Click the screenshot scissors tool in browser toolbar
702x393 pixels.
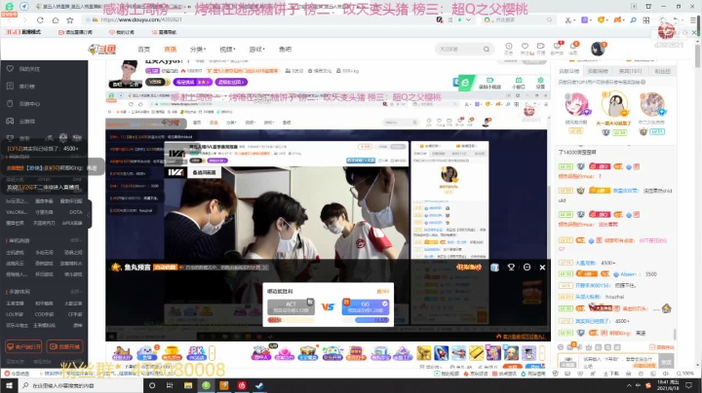[x=568, y=20]
